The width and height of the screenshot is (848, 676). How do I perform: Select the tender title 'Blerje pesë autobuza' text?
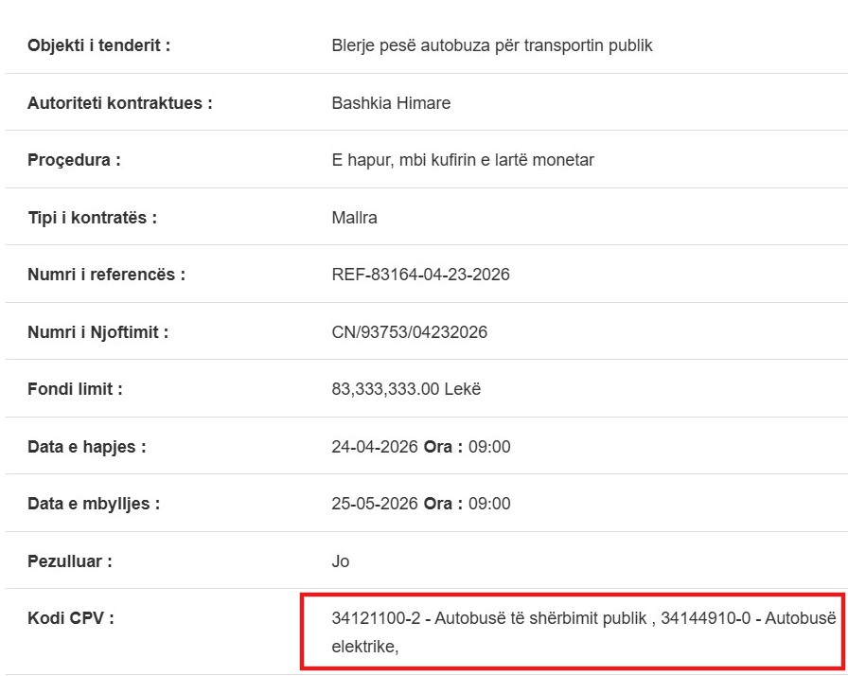tap(492, 45)
